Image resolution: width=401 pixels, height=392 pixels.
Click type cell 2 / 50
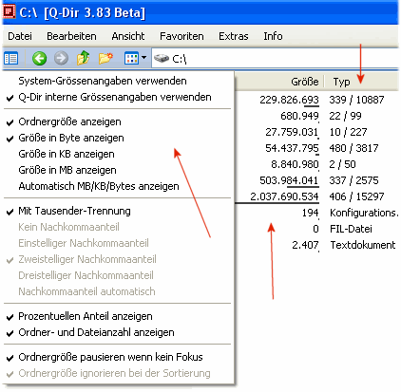pyautogui.click(x=342, y=164)
